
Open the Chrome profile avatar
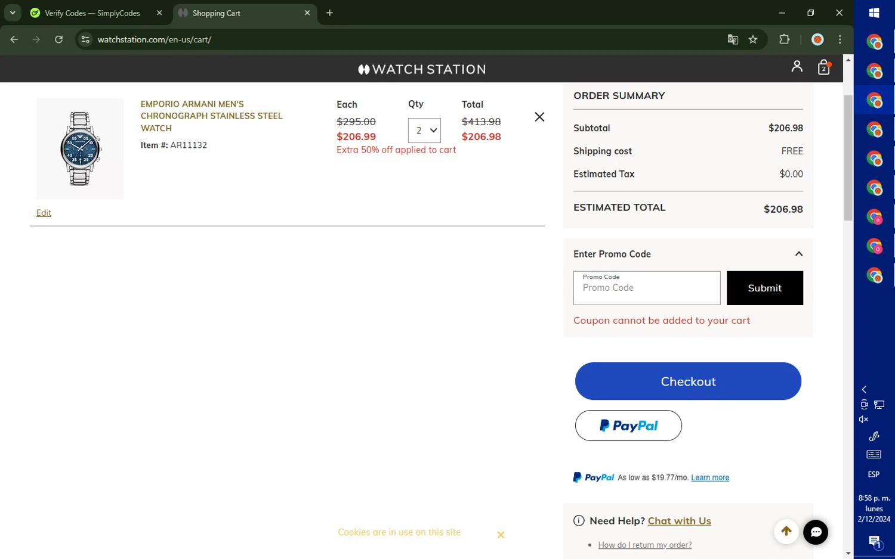coord(817,39)
